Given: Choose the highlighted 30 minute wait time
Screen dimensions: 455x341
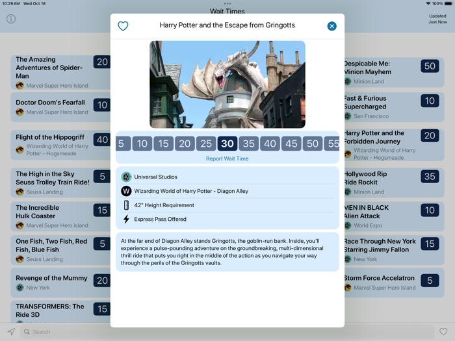Looking at the screenshot, I should pyautogui.click(x=227, y=144).
